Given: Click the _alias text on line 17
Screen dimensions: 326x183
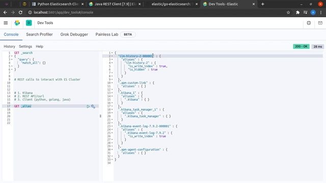Looking at the screenshot, I should click(x=26, y=106).
